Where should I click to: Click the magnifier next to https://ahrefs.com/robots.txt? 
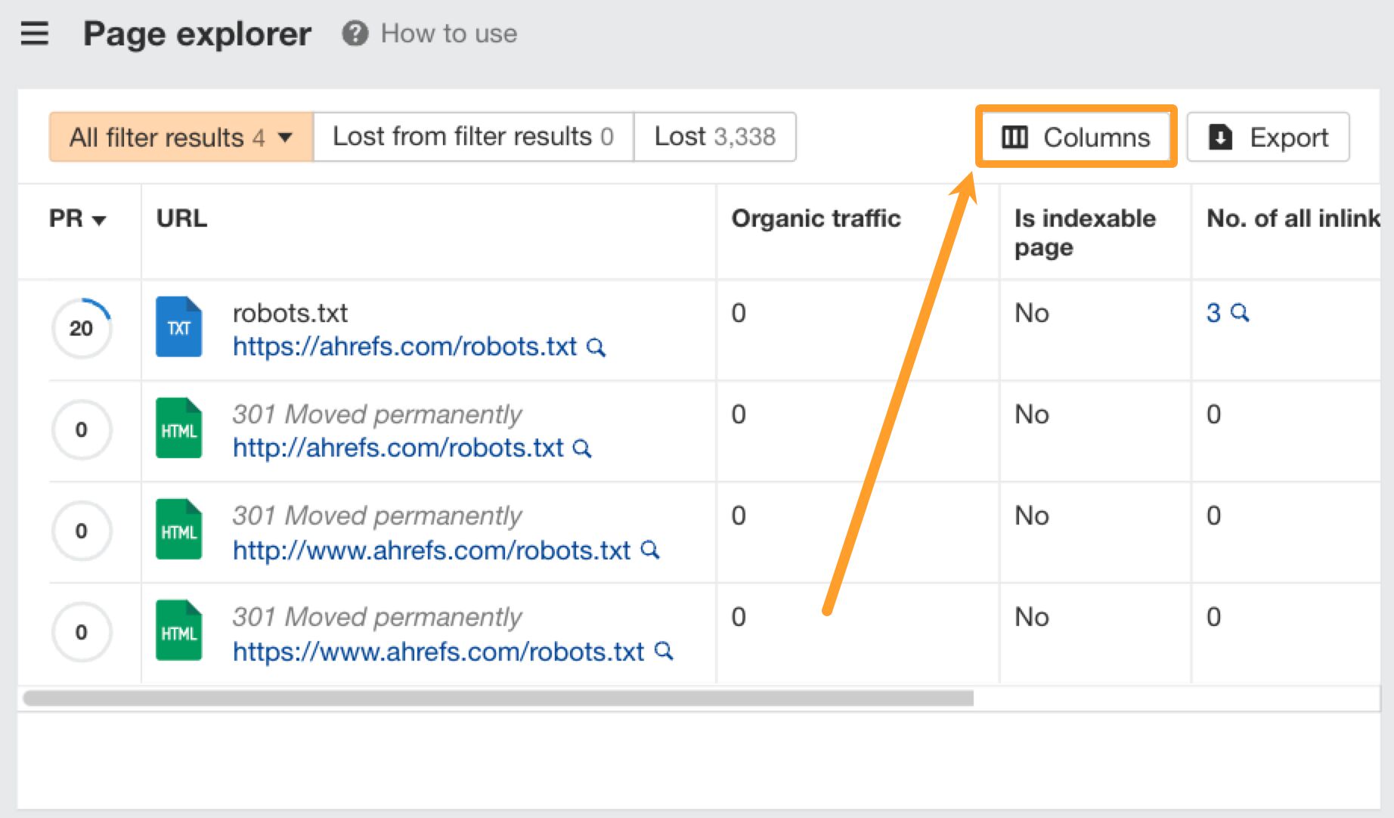[596, 347]
